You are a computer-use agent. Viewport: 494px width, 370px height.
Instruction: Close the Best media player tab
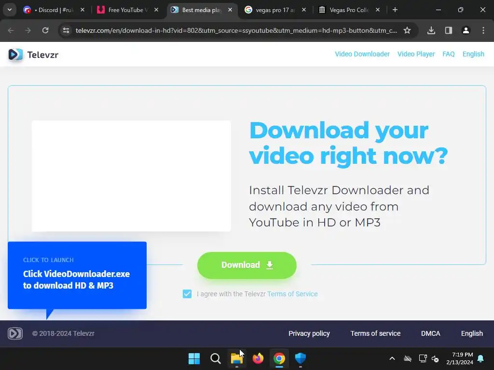[x=230, y=10]
